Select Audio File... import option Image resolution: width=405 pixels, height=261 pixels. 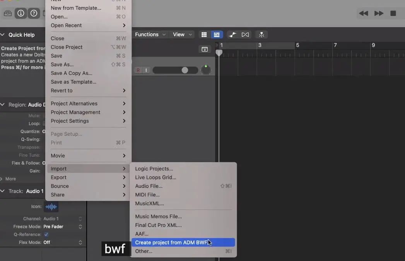tap(183, 186)
